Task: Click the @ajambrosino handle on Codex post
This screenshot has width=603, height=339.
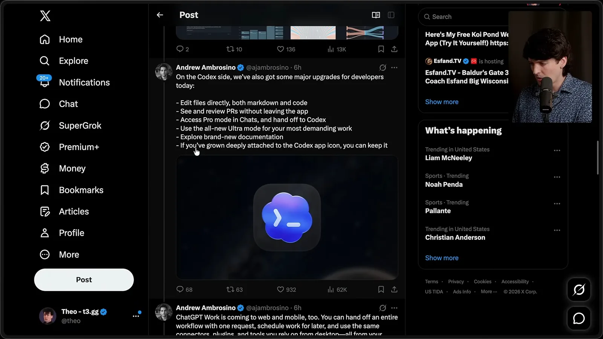Action: 267,67
